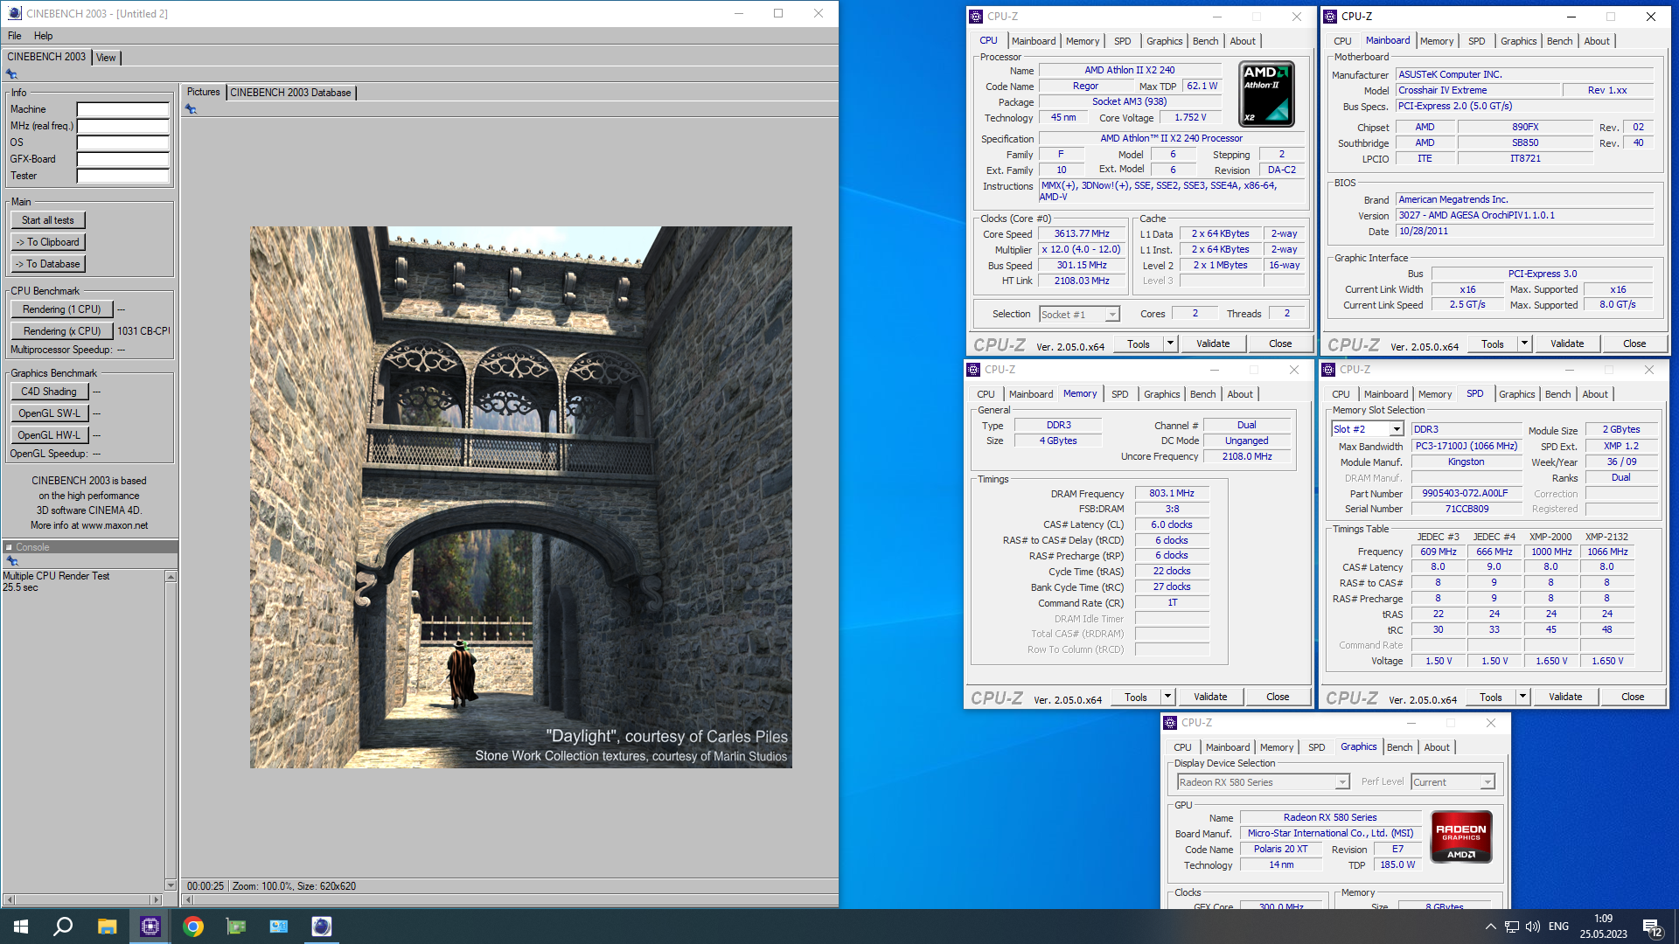This screenshot has width=1679, height=944.
Task: Click the pin icon in Console panel
Action: 11,561
